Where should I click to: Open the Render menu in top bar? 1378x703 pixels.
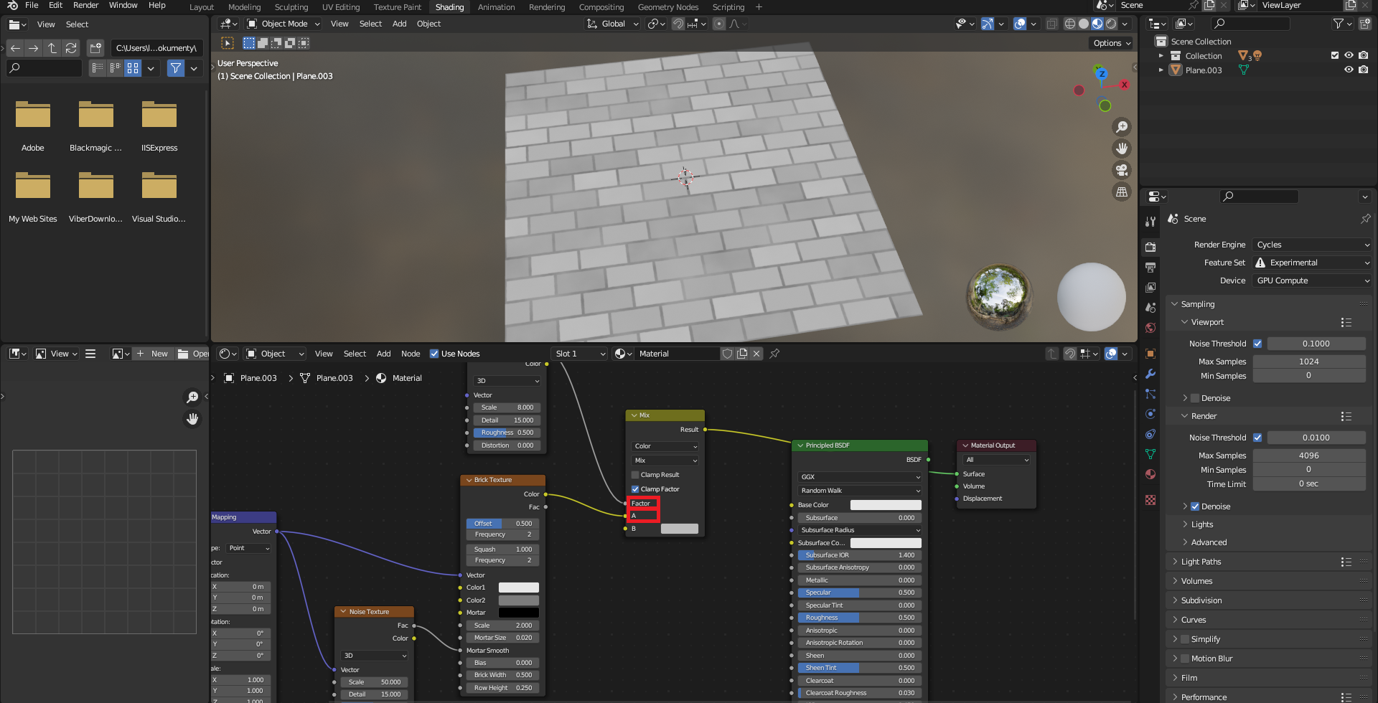85,5
